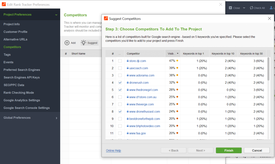The width and height of the screenshot is (275, 164).
Task: Click the Cancel button
Action: (x=257, y=150)
